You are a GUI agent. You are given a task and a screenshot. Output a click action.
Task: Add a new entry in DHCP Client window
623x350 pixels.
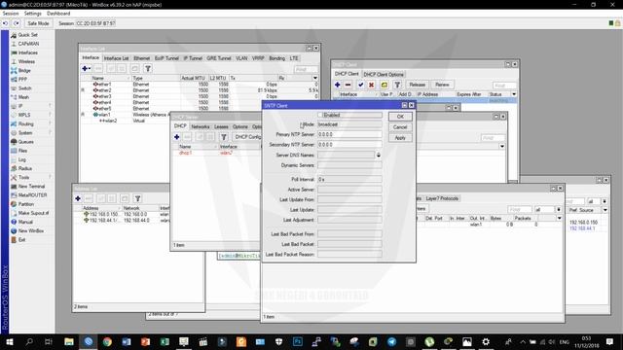337,85
